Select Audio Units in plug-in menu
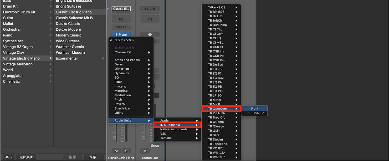This screenshot has height=161, width=389. point(131,120)
